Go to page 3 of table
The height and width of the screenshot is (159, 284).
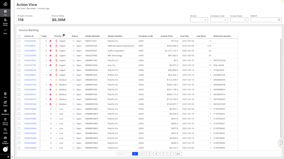pyautogui.click(x=149, y=154)
